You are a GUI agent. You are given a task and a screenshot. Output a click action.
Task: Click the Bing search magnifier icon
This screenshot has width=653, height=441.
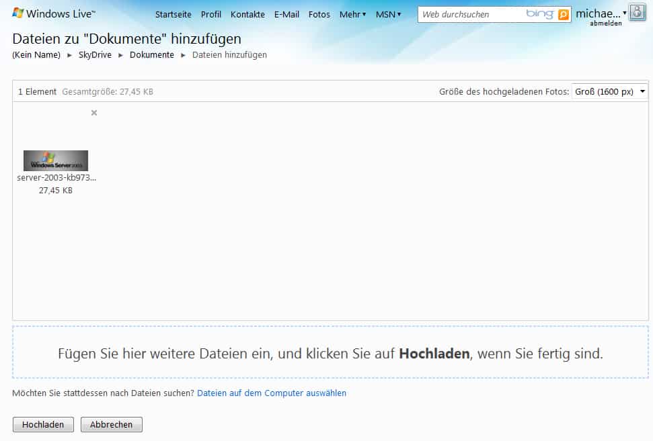click(x=563, y=15)
